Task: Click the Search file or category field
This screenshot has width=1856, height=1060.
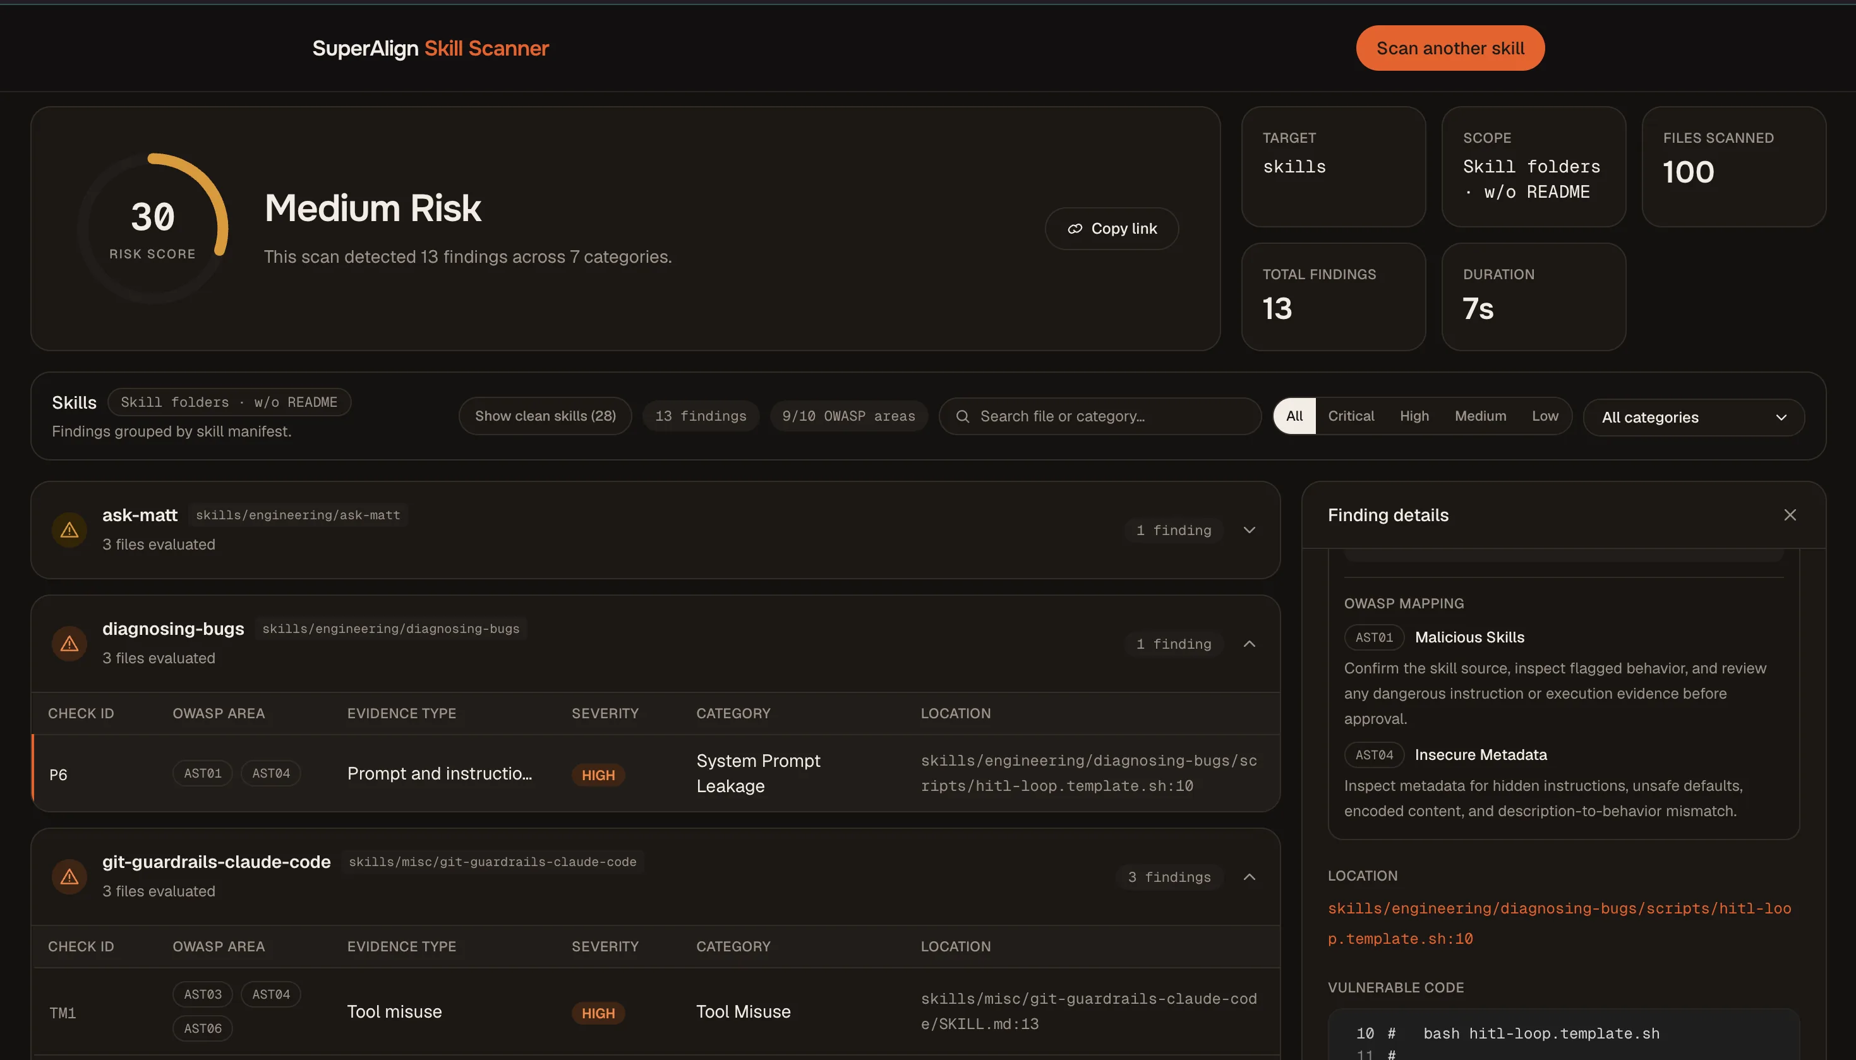Action: pos(1100,416)
